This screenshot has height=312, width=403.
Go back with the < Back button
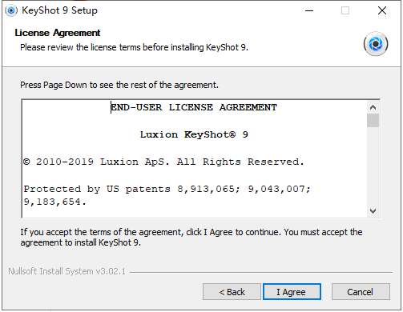point(232,292)
